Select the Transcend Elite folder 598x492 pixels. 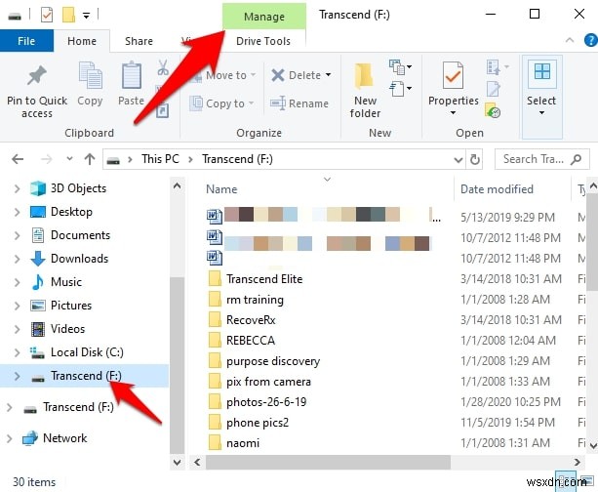[x=264, y=279]
